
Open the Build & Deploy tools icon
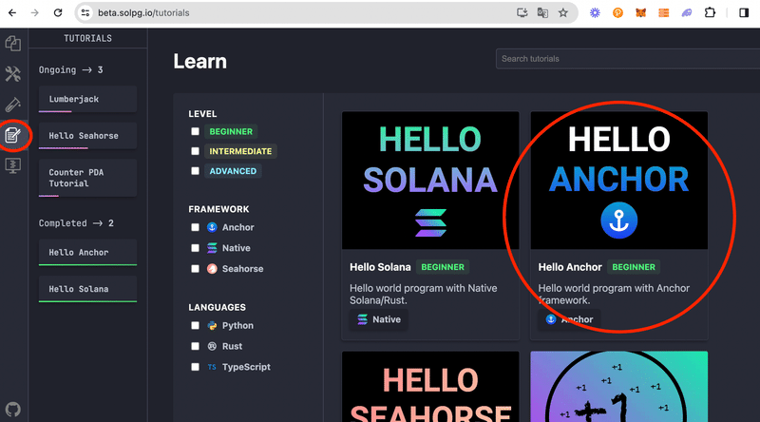coord(13,74)
